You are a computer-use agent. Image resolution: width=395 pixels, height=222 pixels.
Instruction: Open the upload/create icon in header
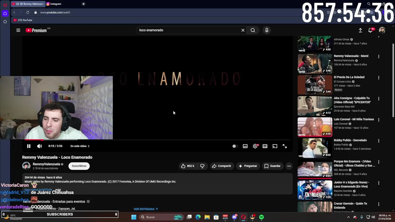pos(360,30)
